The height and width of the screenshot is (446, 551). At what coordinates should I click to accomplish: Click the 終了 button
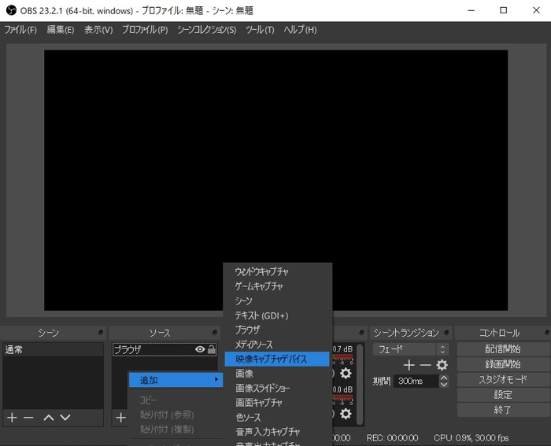503,410
